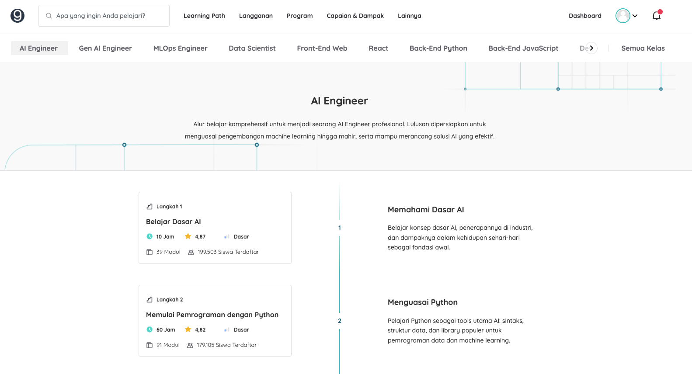Click the user profile avatar
The width and height of the screenshot is (692, 374).
click(622, 16)
